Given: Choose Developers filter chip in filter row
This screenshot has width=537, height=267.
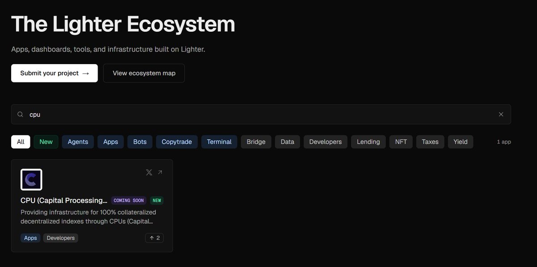Looking at the screenshot, I should coord(325,142).
